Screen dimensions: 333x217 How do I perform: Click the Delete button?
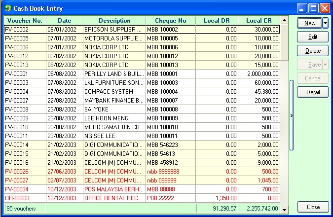tap(313, 51)
